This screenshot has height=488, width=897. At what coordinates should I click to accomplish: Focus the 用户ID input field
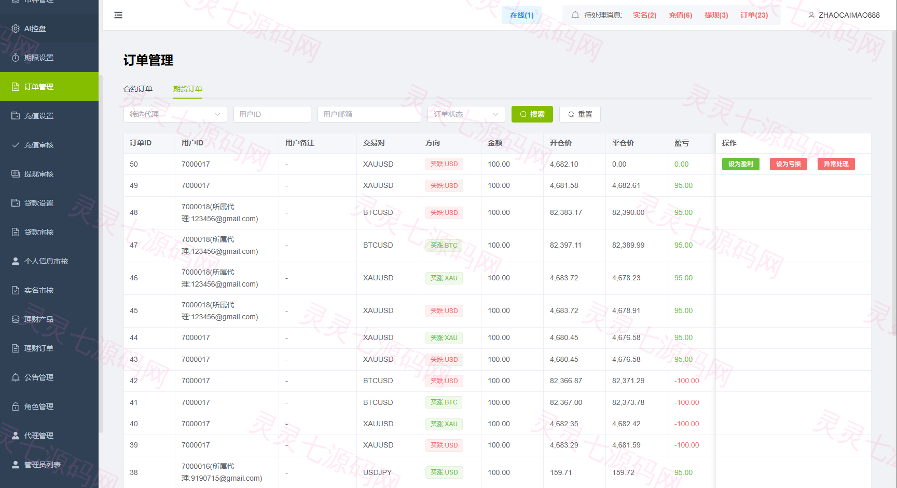(272, 114)
